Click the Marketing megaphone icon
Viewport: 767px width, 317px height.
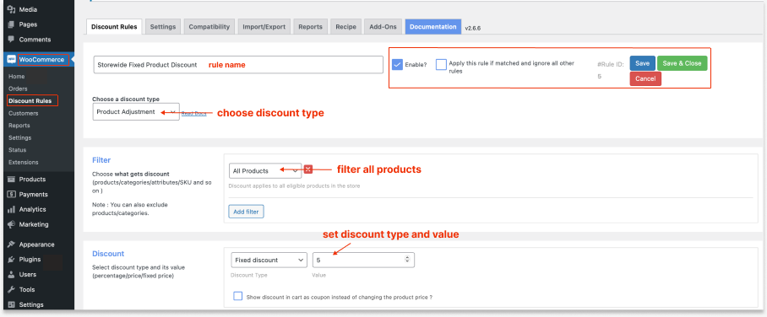11,225
